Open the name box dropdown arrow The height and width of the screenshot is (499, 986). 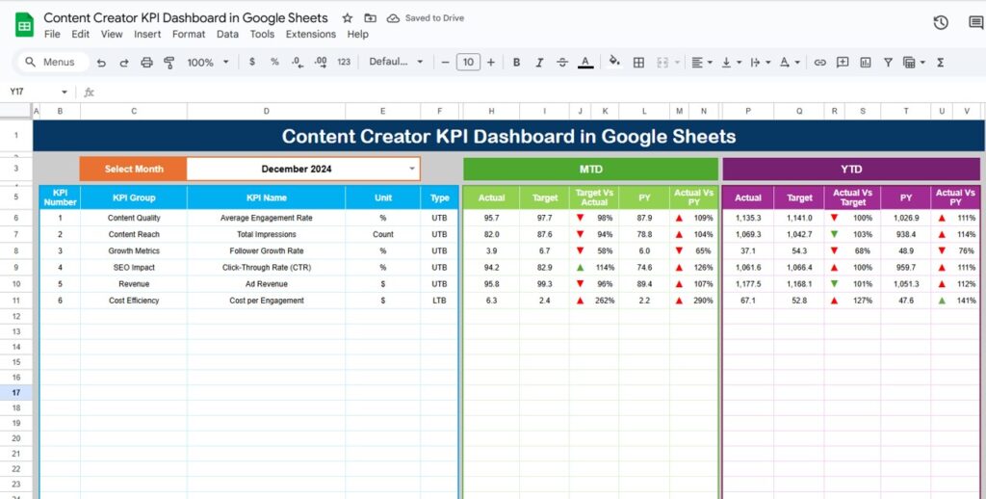(x=65, y=92)
